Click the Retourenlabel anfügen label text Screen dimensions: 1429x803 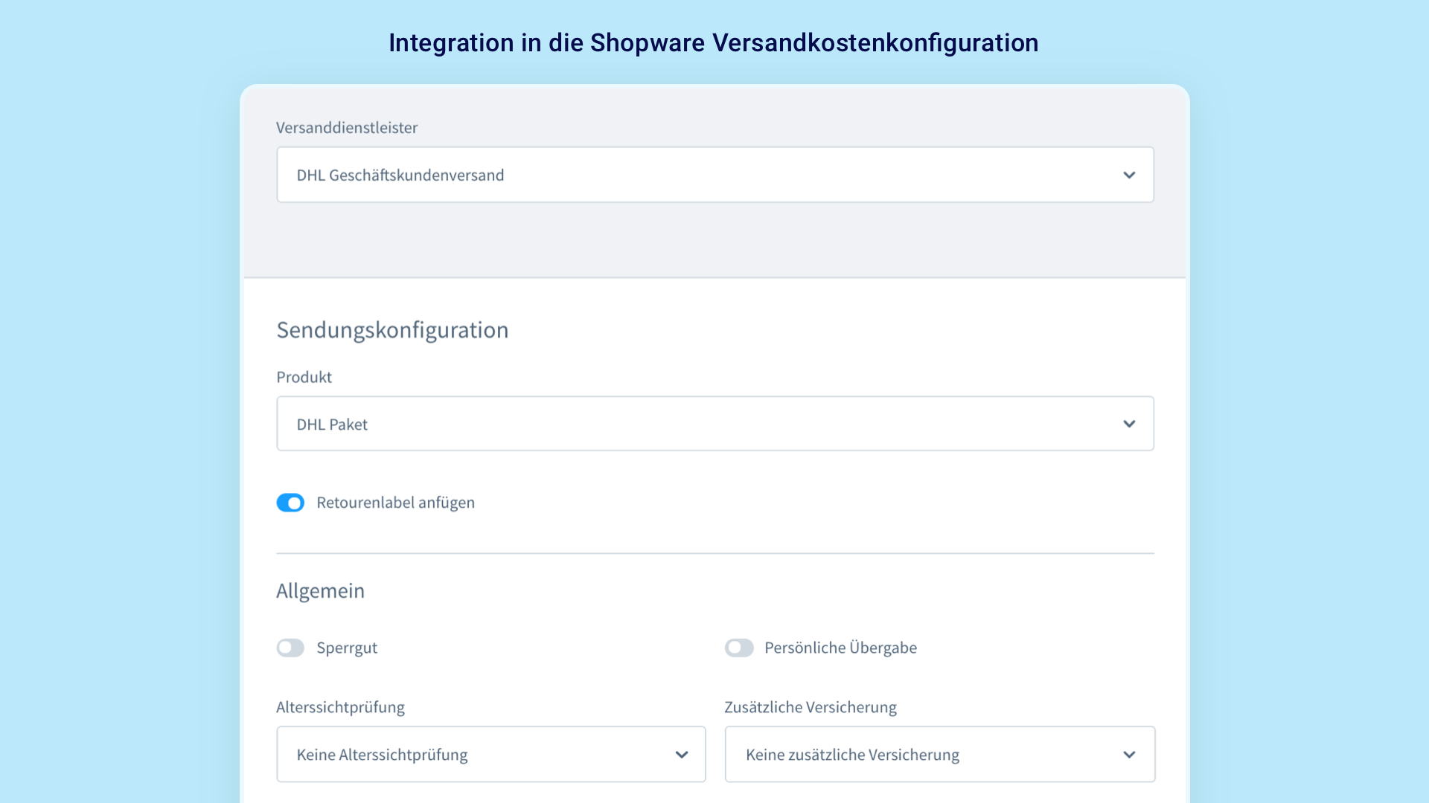395,503
